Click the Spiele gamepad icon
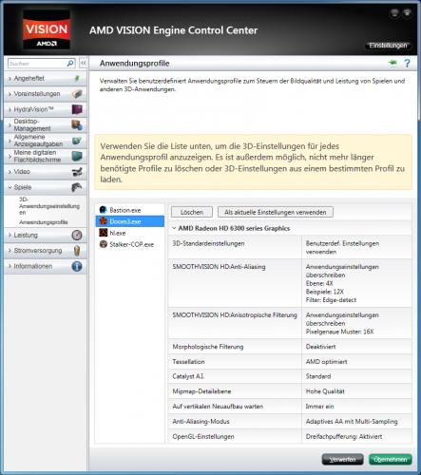 [x=77, y=187]
